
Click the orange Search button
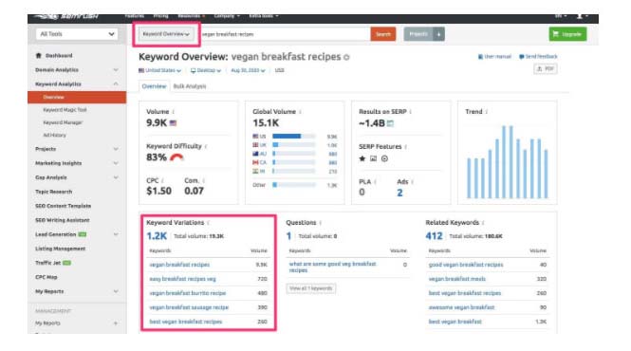pos(382,34)
